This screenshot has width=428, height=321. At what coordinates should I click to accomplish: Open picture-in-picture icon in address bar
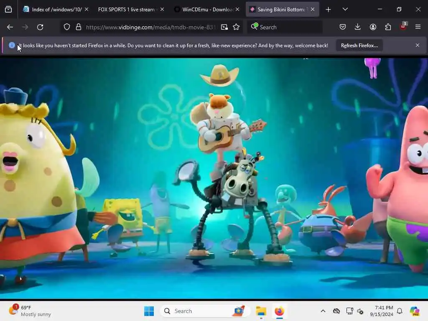(x=224, y=27)
